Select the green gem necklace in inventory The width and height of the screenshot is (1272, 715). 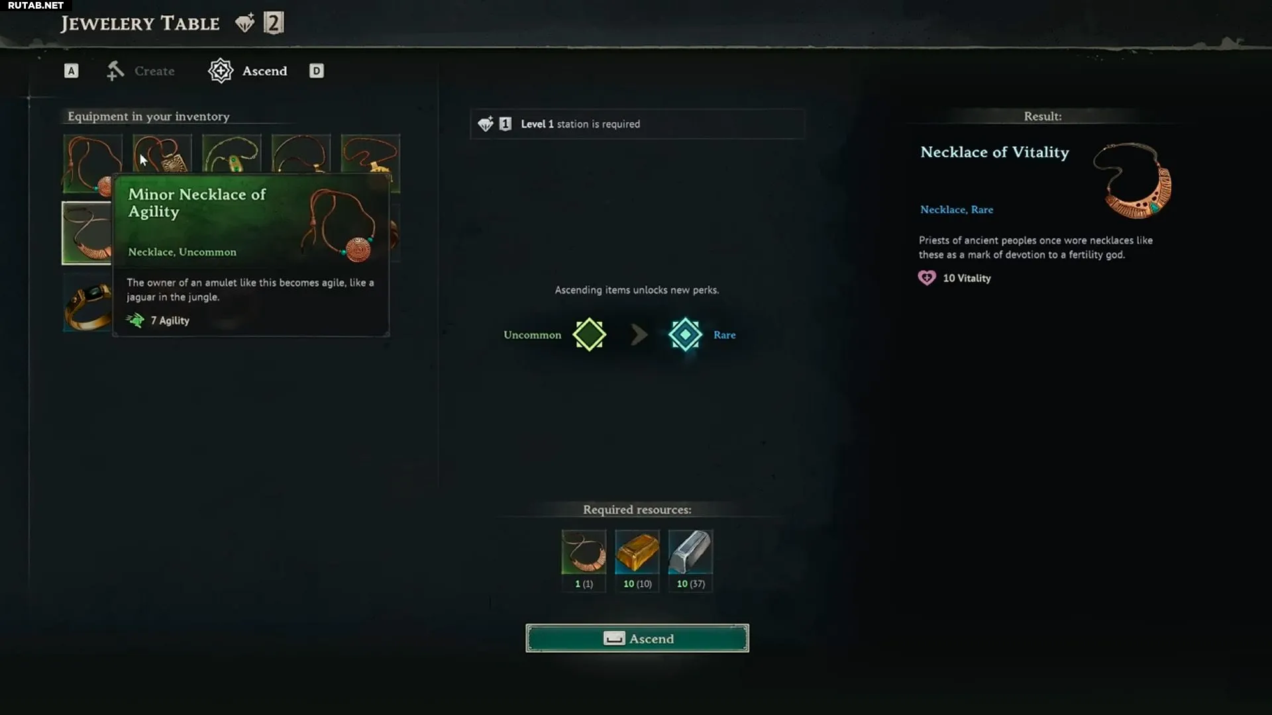coord(231,154)
